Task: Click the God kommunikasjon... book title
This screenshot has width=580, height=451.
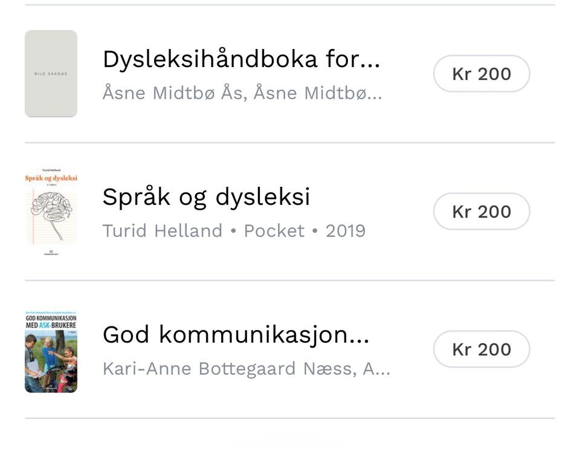Action: [x=236, y=334]
